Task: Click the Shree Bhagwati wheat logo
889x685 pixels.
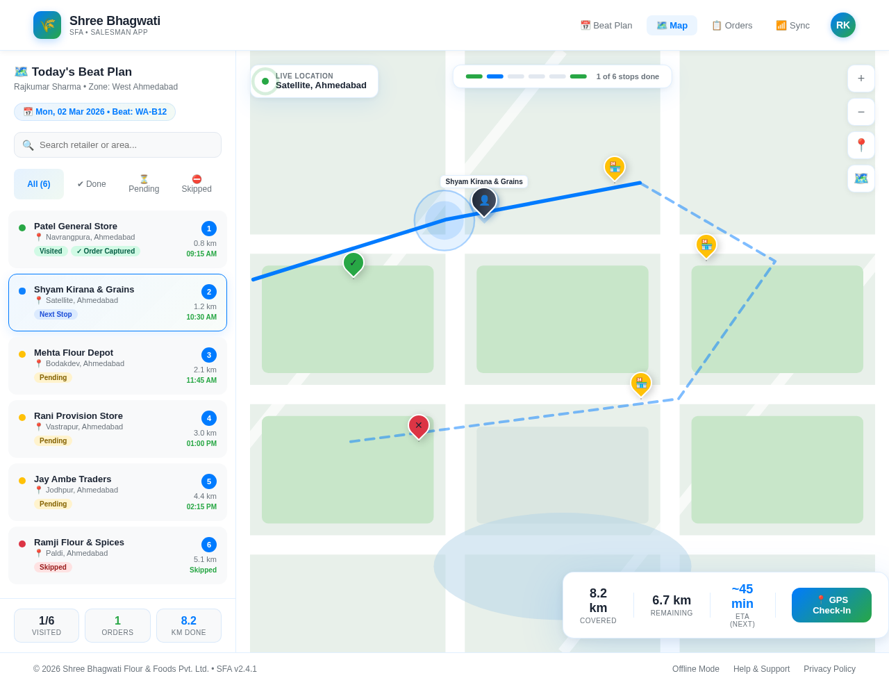Action: click(x=47, y=25)
